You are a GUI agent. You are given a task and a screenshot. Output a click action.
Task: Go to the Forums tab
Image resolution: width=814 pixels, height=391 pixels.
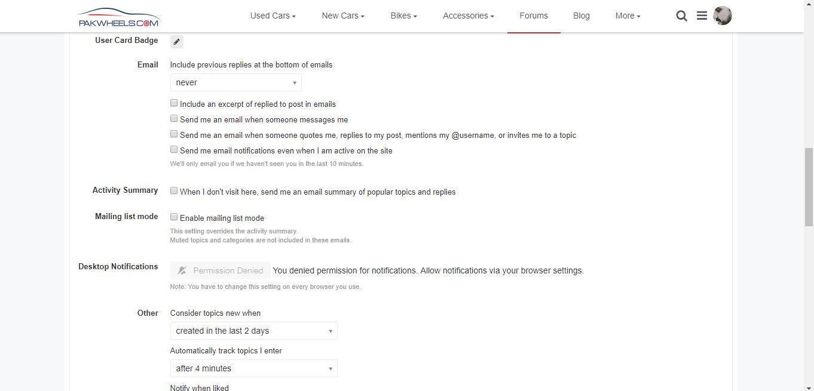coord(534,16)
